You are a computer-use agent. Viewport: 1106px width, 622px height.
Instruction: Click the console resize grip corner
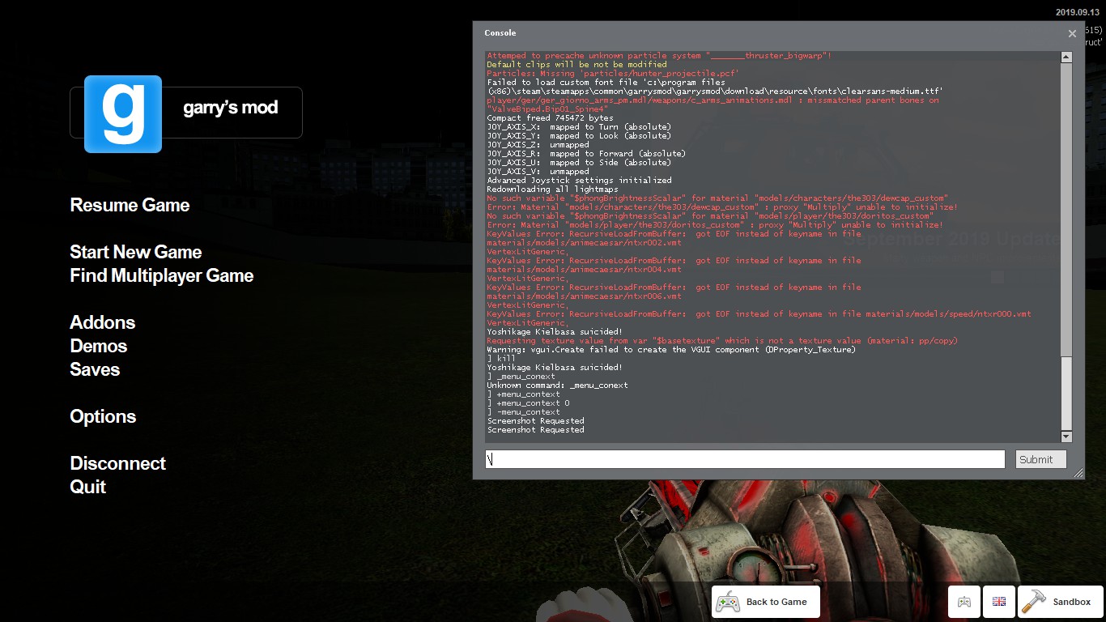click(x=1078, y=474)
